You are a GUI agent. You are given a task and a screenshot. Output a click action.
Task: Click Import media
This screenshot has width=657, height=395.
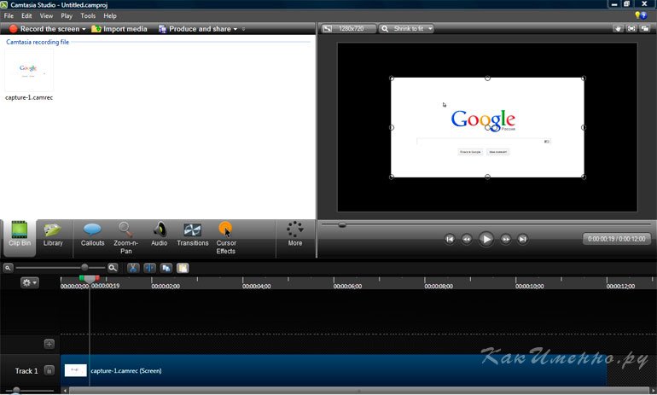click(x=119, y=29)
